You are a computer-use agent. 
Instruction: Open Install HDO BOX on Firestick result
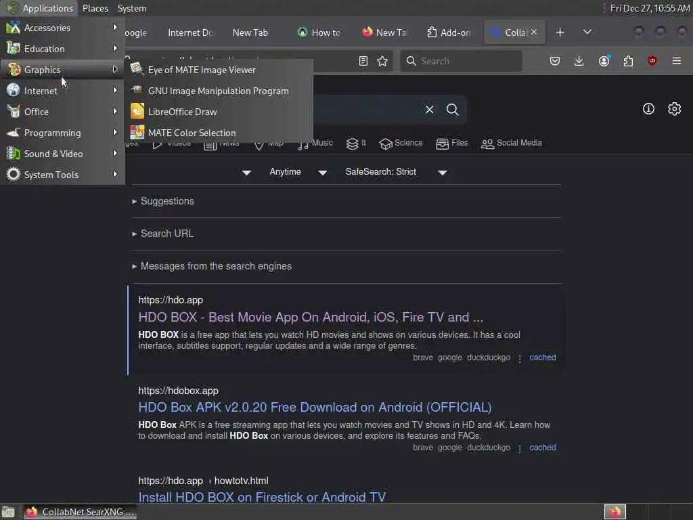[x=262, y=497]
